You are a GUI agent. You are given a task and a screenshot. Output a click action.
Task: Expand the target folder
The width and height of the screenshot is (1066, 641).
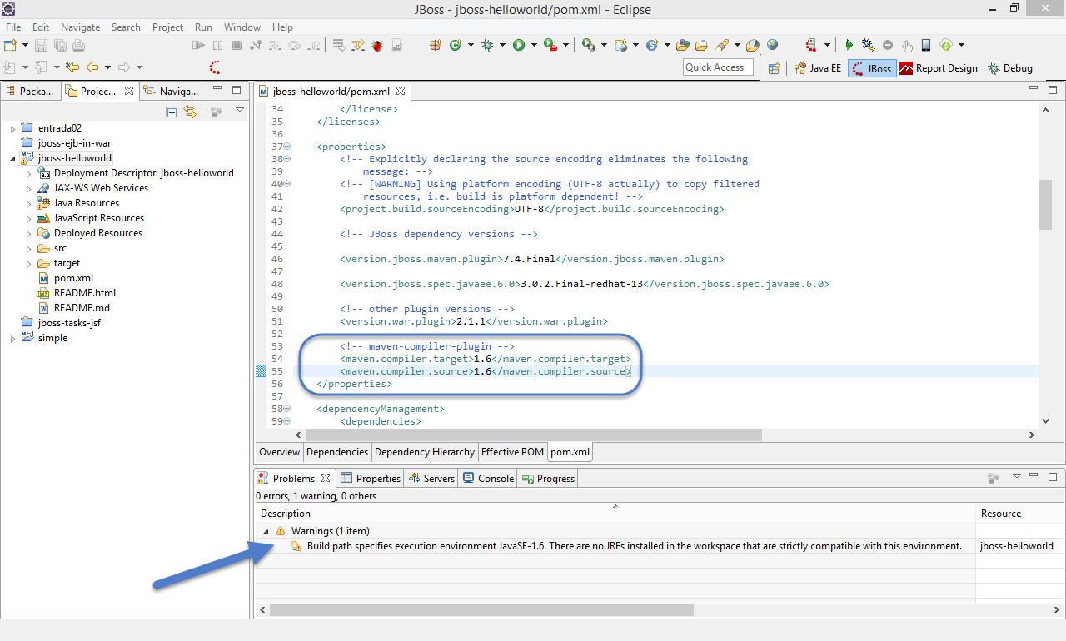click(29, 263)
